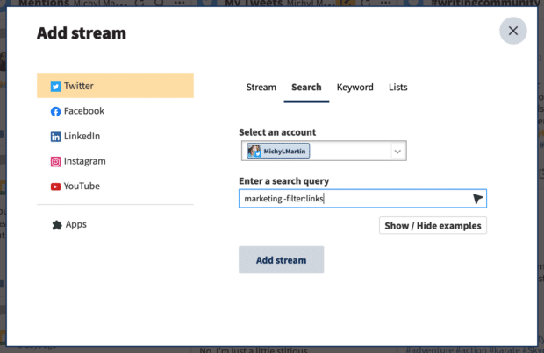The height and width of the screenshot is (353, 544).
Task: Pick the LinkedIn icon in sidebar
Action: tap(55, 137)
